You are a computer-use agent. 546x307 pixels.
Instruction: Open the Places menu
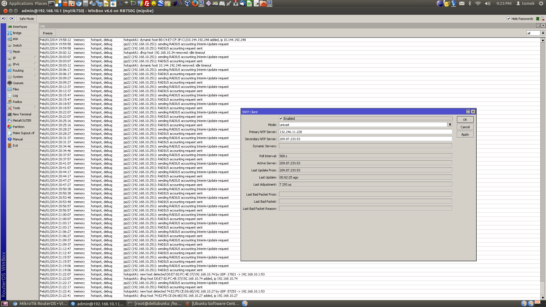tap(41, 3)
